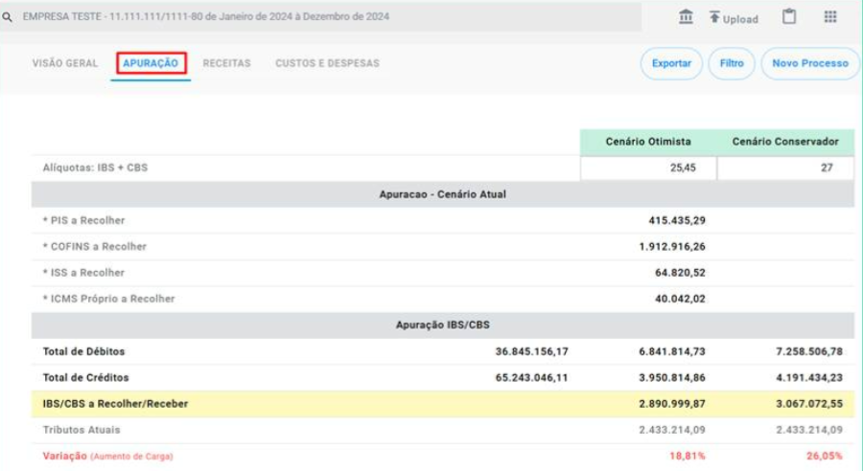Click the variation 18,81%
Screen dimensions: 863x471
688,456
